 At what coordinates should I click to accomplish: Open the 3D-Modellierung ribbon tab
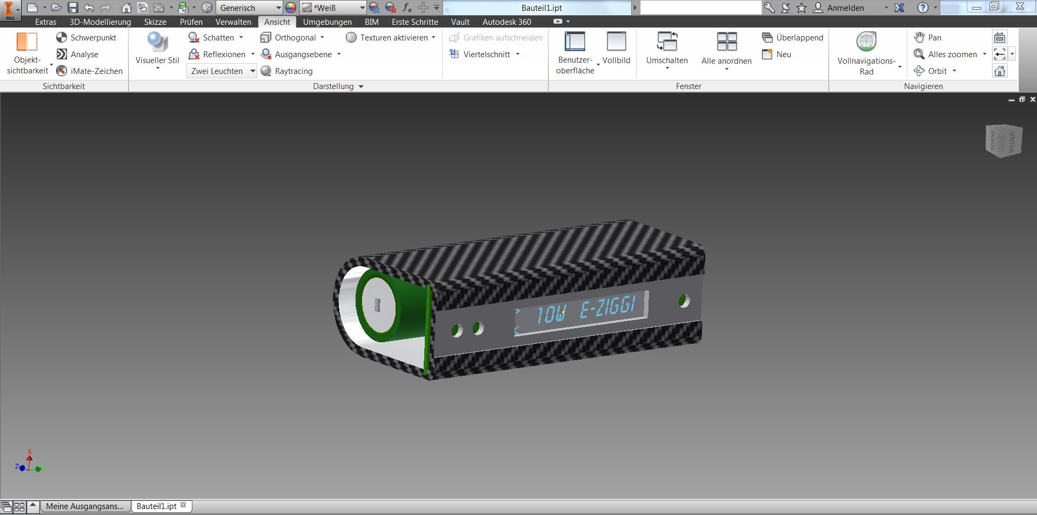coord(100,22)
